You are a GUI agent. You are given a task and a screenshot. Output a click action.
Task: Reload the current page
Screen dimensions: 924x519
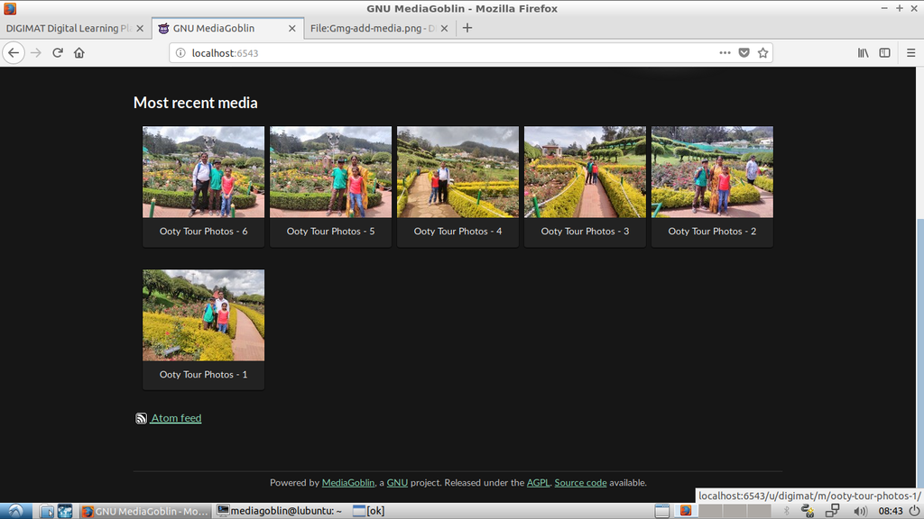(x=58, y=53)
